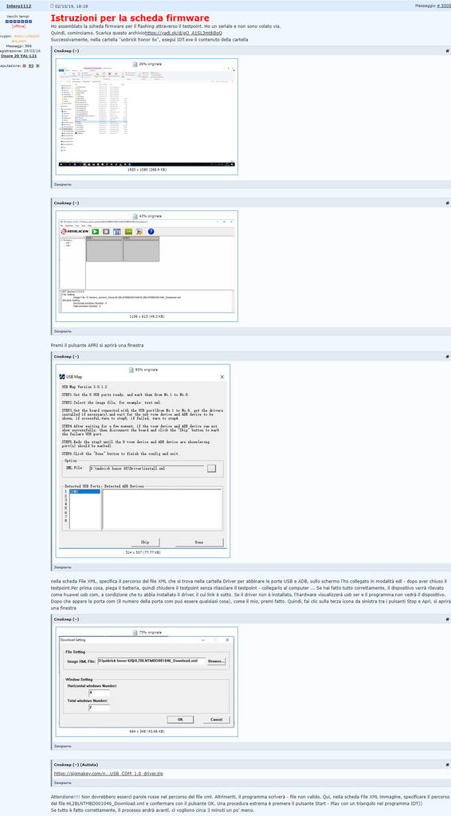Click the 514 x 537 (77.77 KB) caption
451x816 pixels.
point(143,553)
